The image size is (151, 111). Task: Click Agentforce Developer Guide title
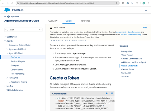[x=22, y=21]
